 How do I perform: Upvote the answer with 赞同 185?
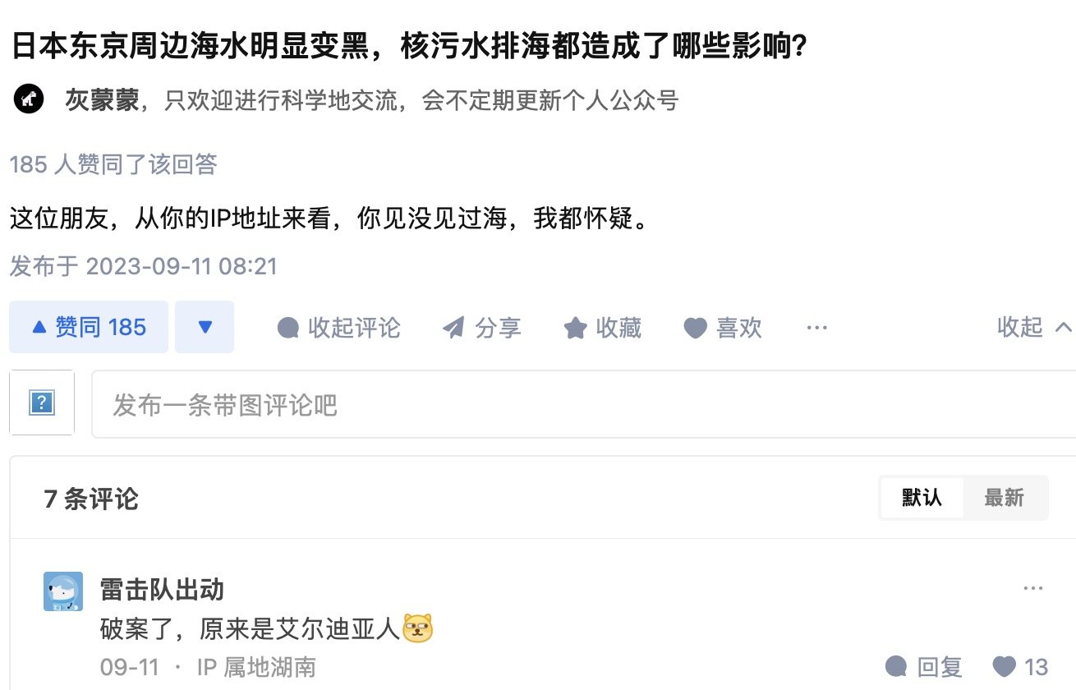click(89, 328)
